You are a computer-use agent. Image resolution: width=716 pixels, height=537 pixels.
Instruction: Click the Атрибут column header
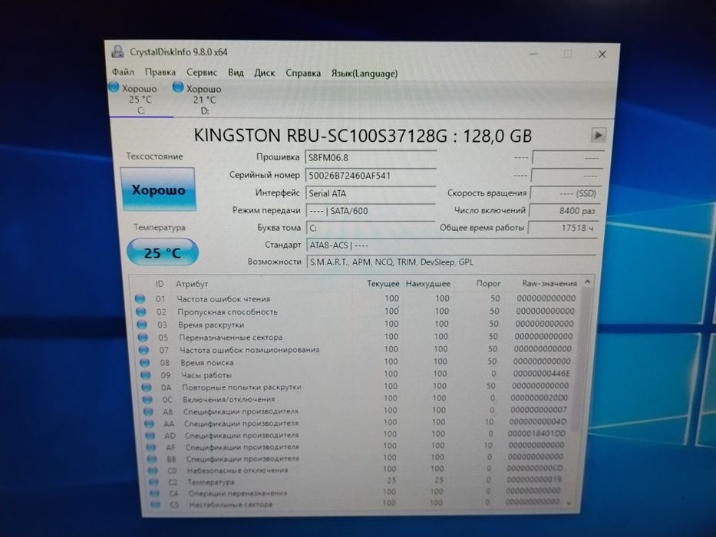point(192,284)
